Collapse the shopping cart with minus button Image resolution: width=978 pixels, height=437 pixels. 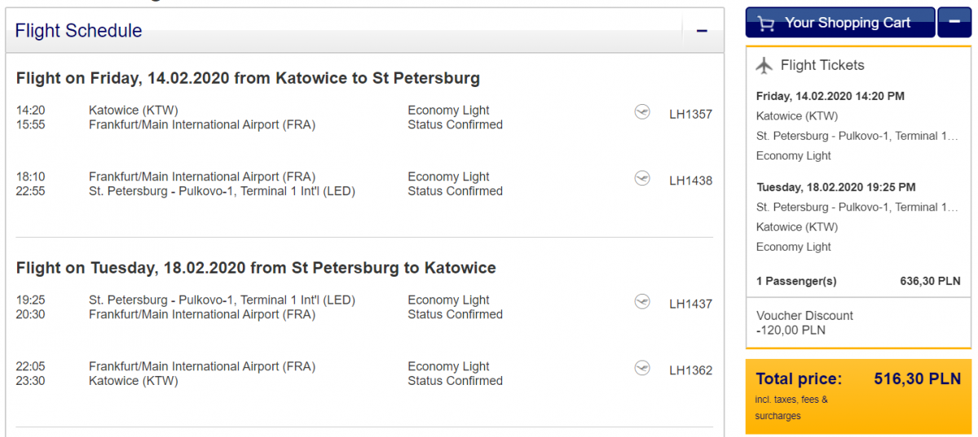point(954,22)
